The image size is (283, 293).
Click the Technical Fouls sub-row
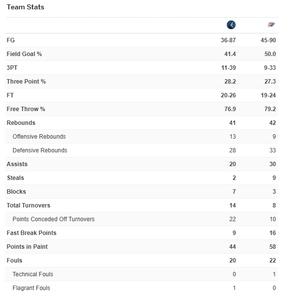pyautogui.click(x=141, y=274)
